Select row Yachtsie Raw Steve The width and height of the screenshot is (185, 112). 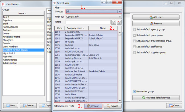(x=86, y=45)
